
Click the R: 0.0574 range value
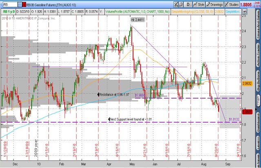click(x=91, y=12)
